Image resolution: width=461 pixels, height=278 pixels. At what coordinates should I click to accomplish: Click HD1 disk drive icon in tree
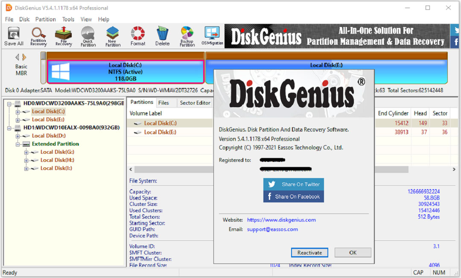(x=18, y=128)
